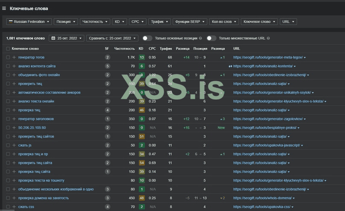This screenshot has width=345, height=211.
Task: Toggle Только множественные URL switch
Action: point(211,38)
